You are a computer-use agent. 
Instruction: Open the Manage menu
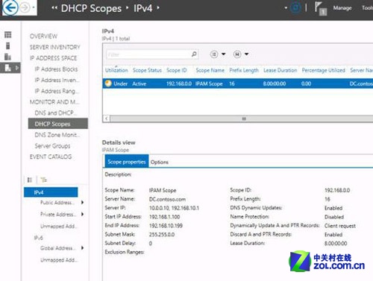coord(342,8)
